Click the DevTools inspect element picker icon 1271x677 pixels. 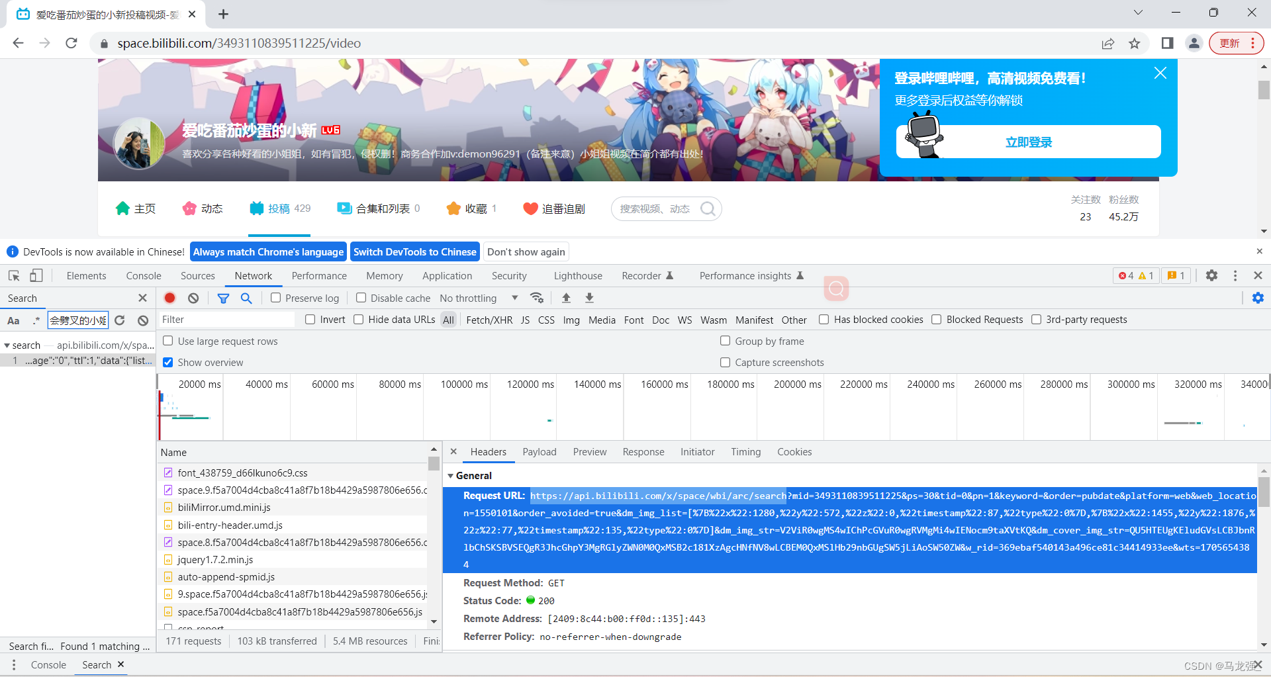click(14, 276)
